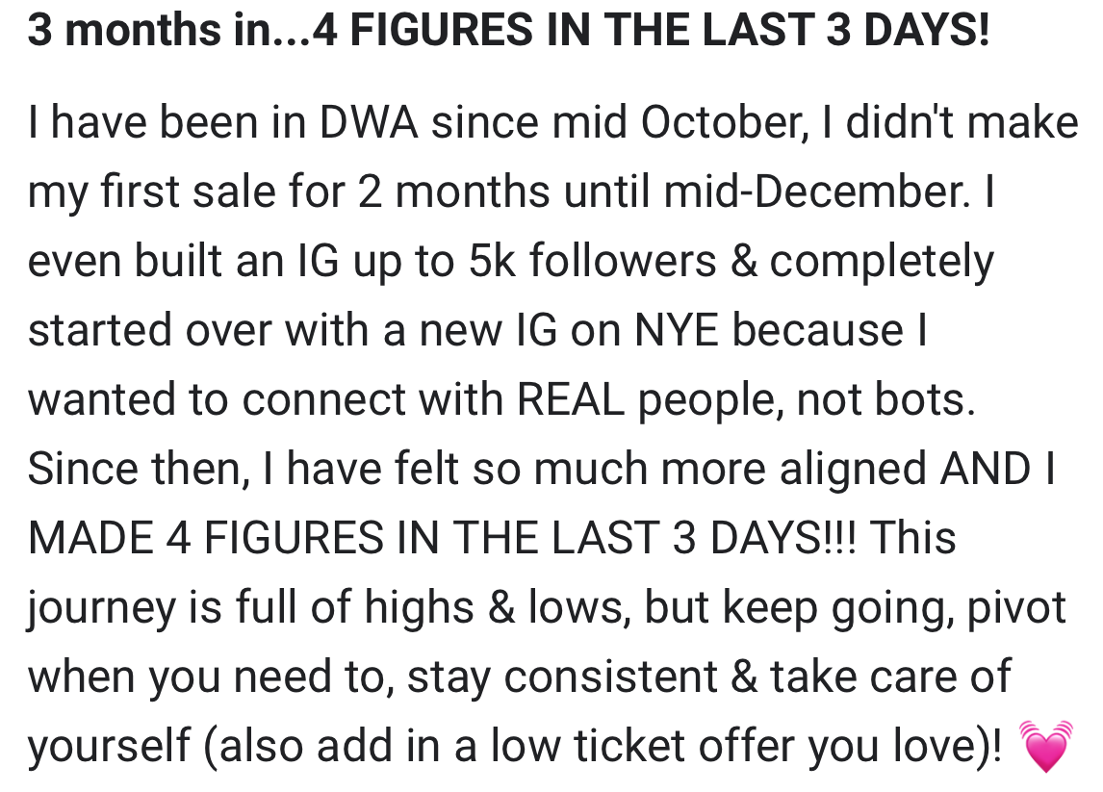Click the word "NYE" in the post
Viewport: 1103px width, 792px height.
(677, 329)
